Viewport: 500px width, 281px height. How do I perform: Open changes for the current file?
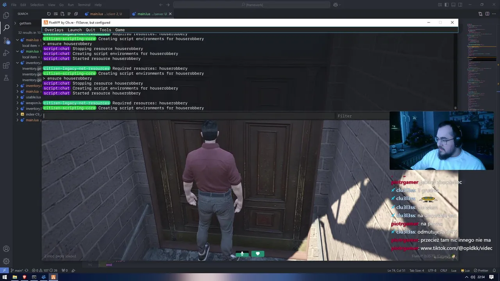480,14
